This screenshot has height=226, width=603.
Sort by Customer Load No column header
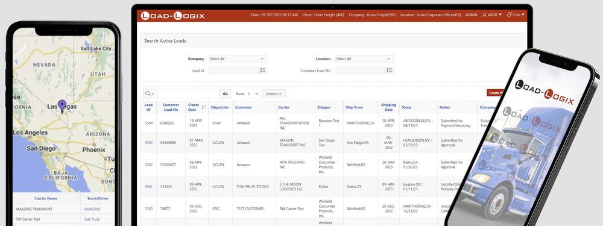[171, 107]
